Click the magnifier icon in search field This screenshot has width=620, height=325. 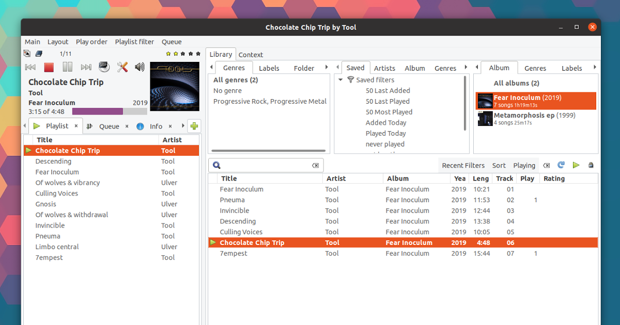217,166
